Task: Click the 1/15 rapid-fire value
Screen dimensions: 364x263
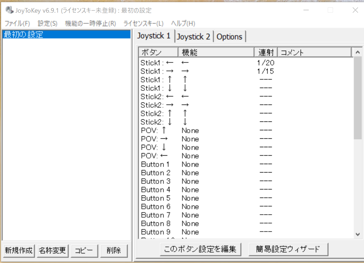Action: coord(265,71)
